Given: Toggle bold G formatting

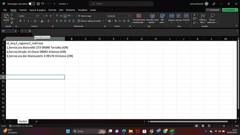Looking at the screenshot, I should 21,21.
